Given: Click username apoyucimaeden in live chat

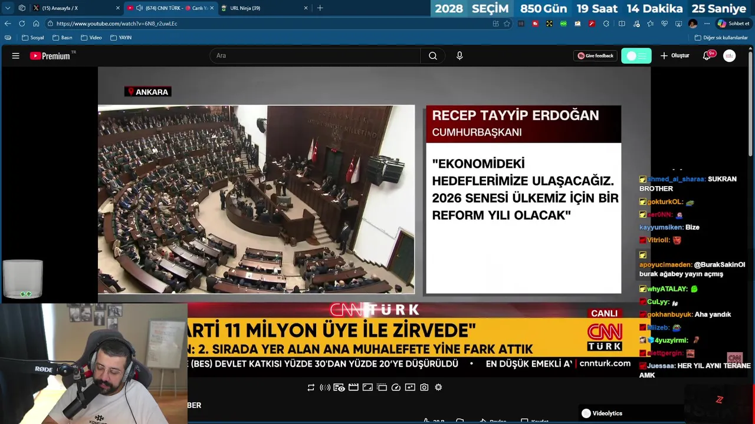Looking at the screenshot, I should click(665, 265).
